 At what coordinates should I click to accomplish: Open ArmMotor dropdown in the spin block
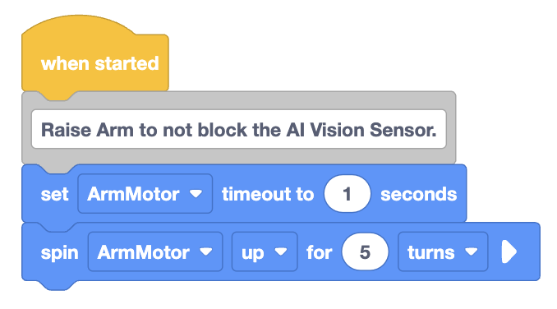click(155, 251)
